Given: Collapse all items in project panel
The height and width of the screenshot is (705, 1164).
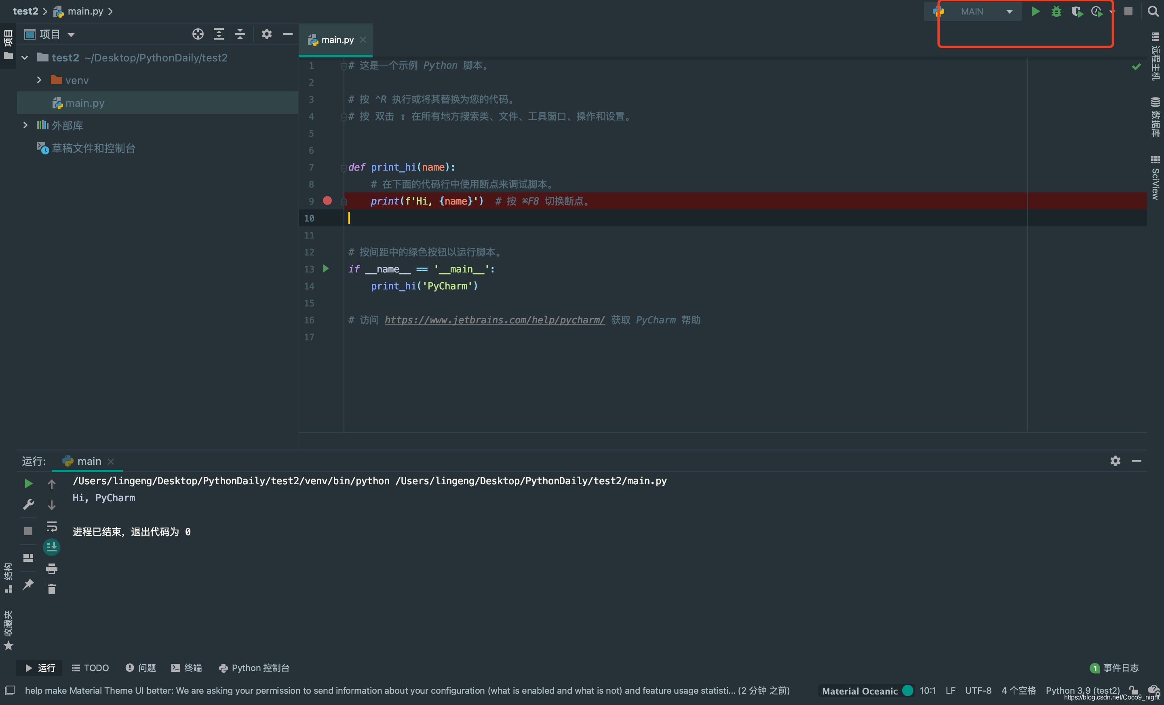Looking at the screenshot, I should click(240, 34).
